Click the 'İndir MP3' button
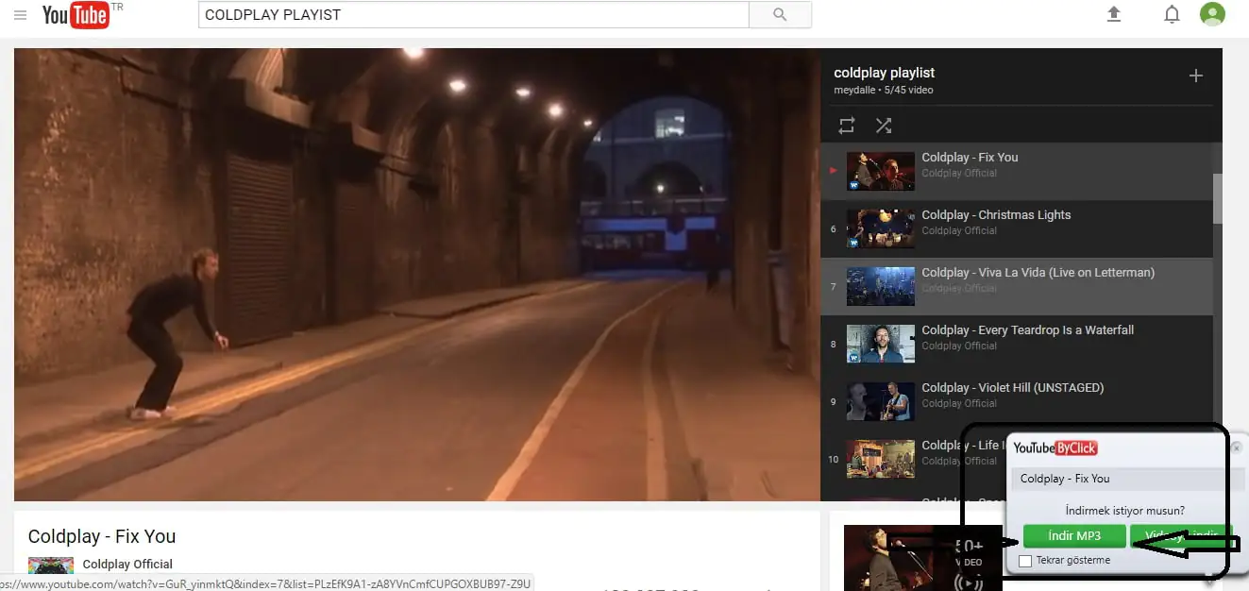1249x591 pixels. 1074,536
